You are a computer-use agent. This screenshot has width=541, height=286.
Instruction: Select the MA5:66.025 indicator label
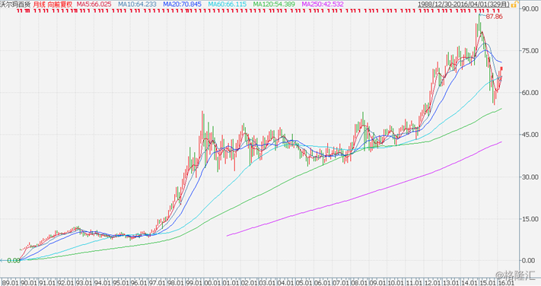[94, 5]
